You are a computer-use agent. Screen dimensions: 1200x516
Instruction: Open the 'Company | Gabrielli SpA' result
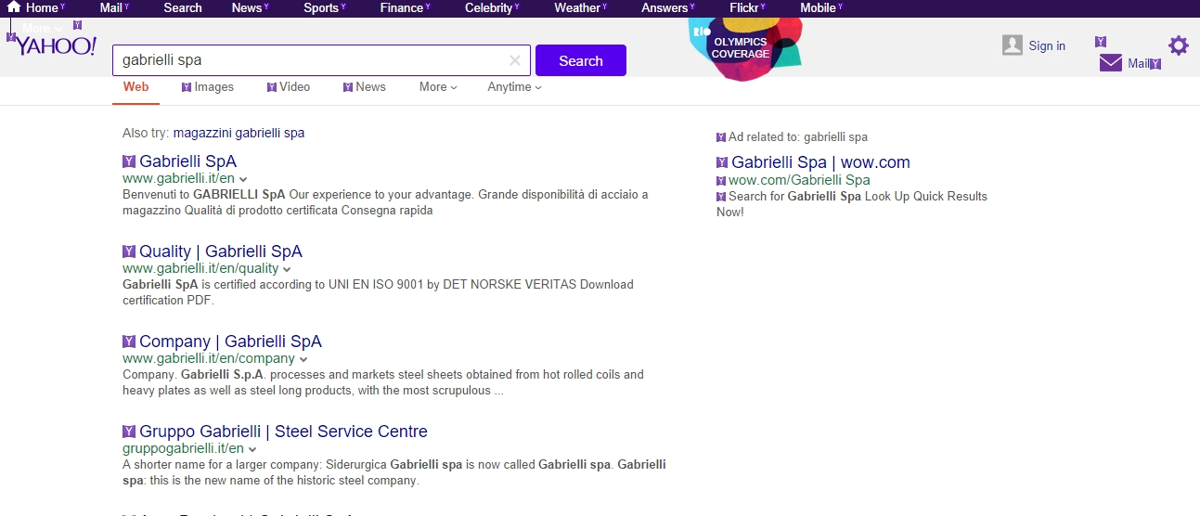point(230,342)
